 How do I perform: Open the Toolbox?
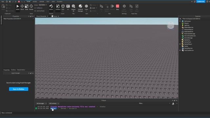click(x=58, y=7)
